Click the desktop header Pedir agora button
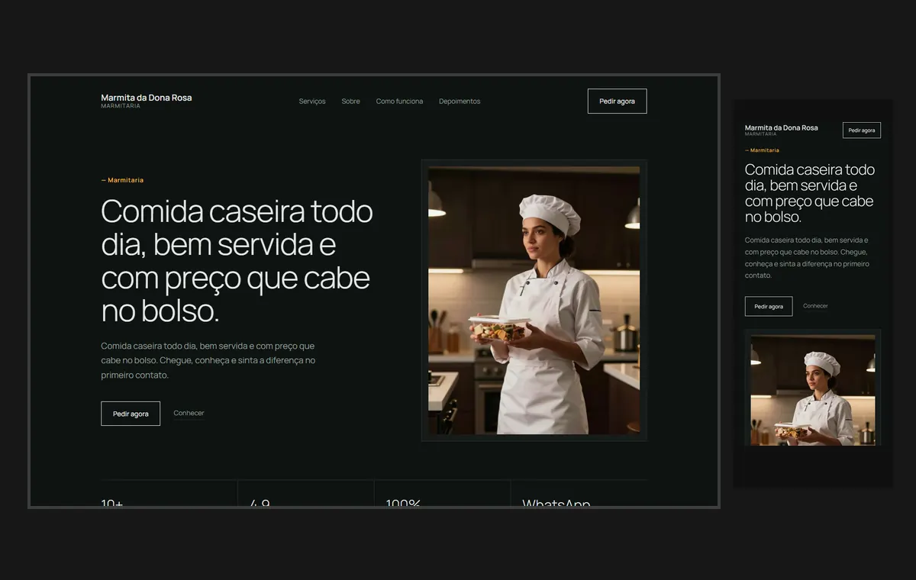Image resolution: width=916 pixels, height=580 pixels. (x=617, y=101)
